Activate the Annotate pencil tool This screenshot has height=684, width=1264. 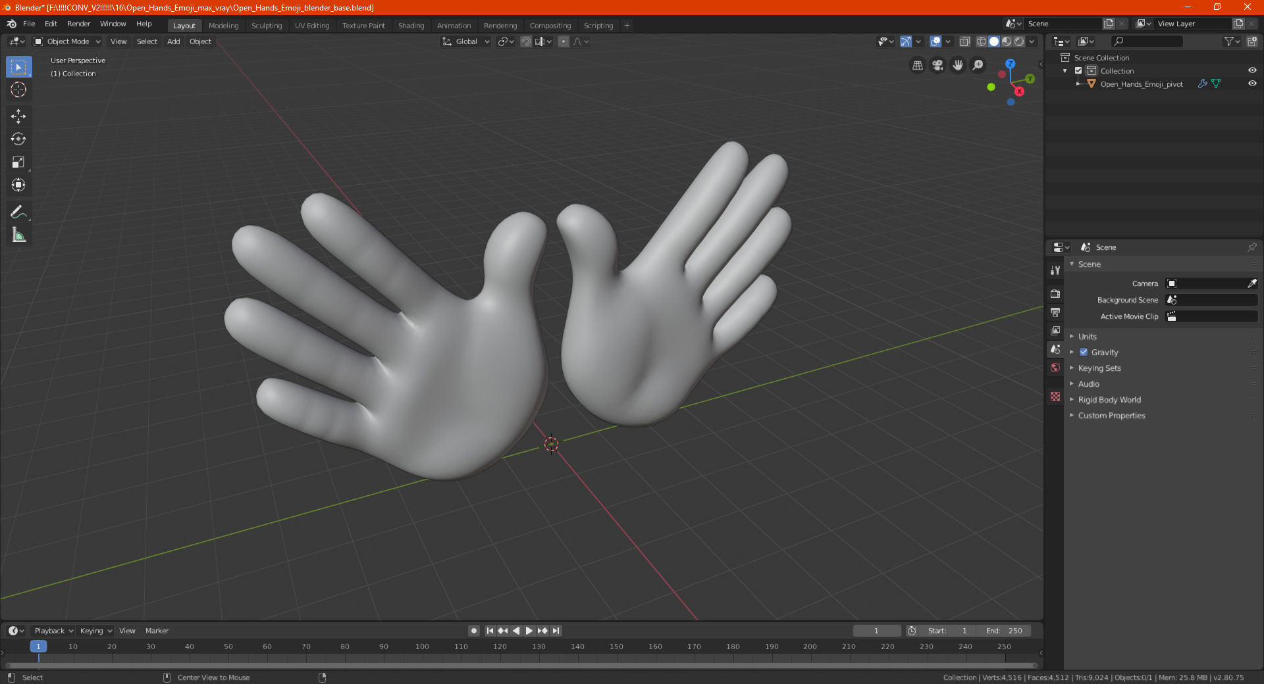[18, 212]
